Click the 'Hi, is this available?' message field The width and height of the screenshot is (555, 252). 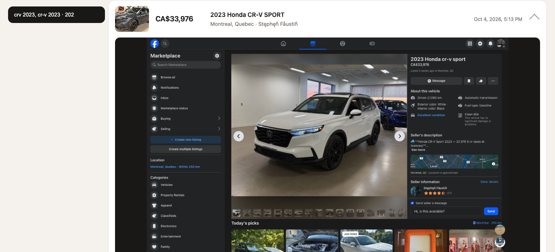(446, 211)
